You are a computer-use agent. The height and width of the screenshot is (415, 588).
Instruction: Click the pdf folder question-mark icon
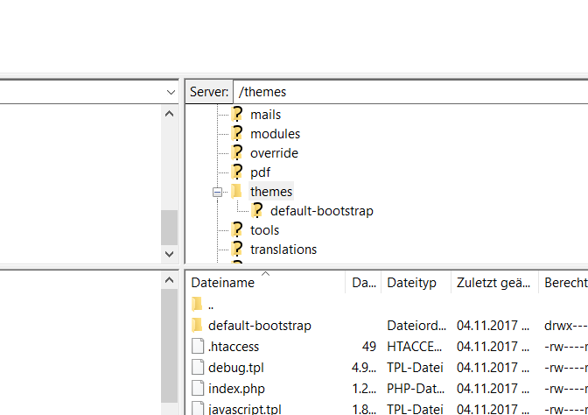237,172
